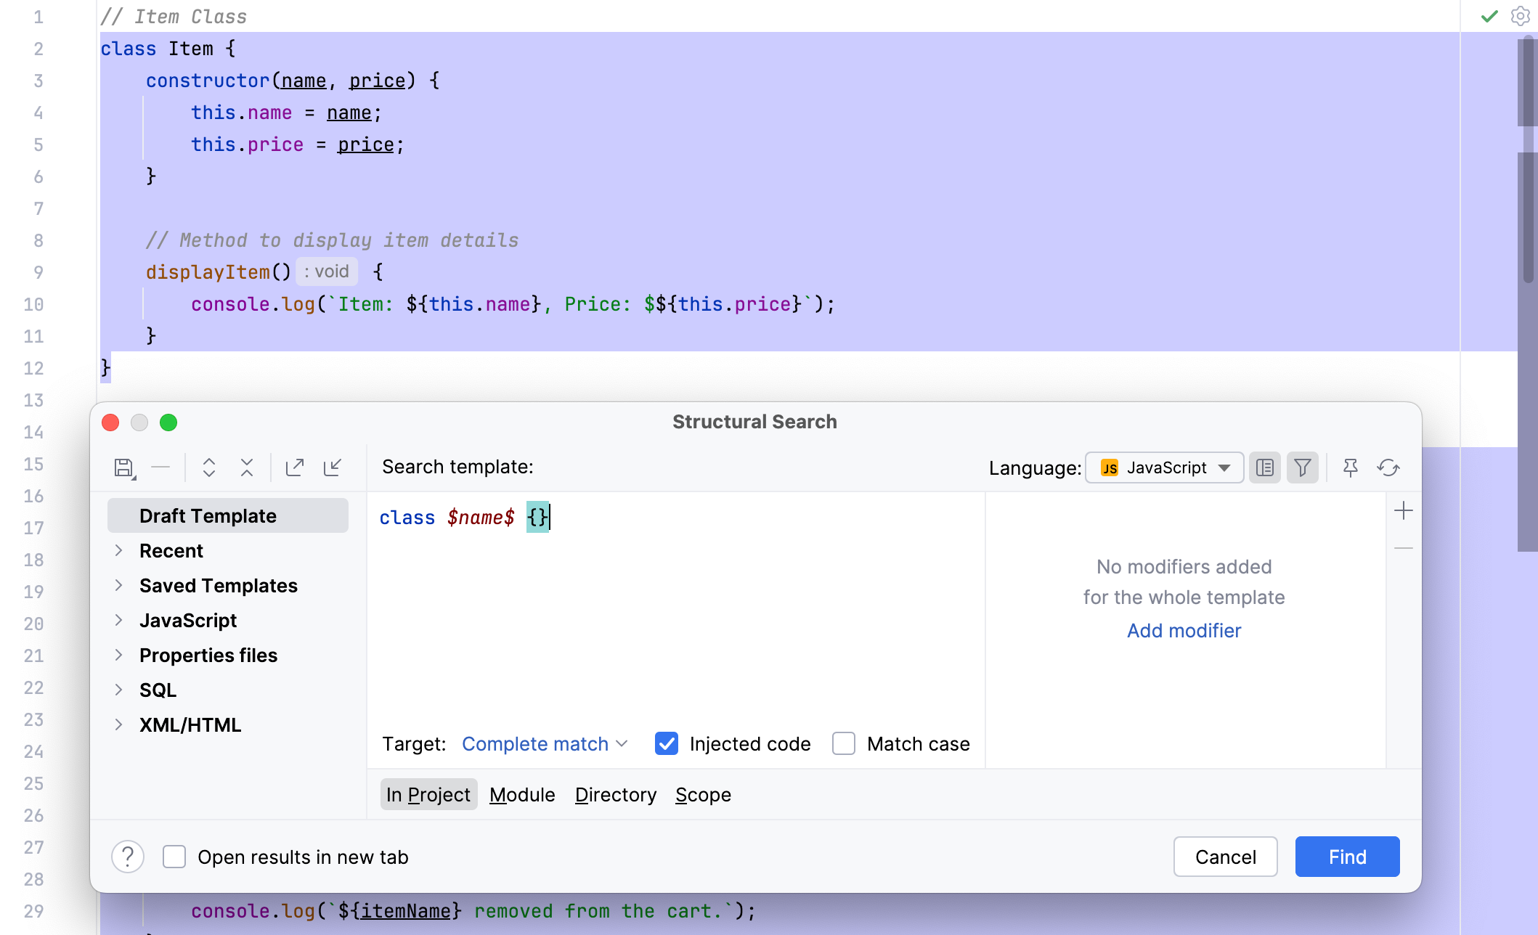Enable Match case option
This screenshot has width=1538, height=935.
pos(843,743)
